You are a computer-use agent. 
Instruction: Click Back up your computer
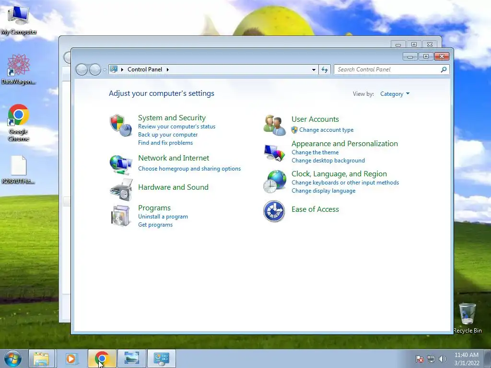click(168, 135)
